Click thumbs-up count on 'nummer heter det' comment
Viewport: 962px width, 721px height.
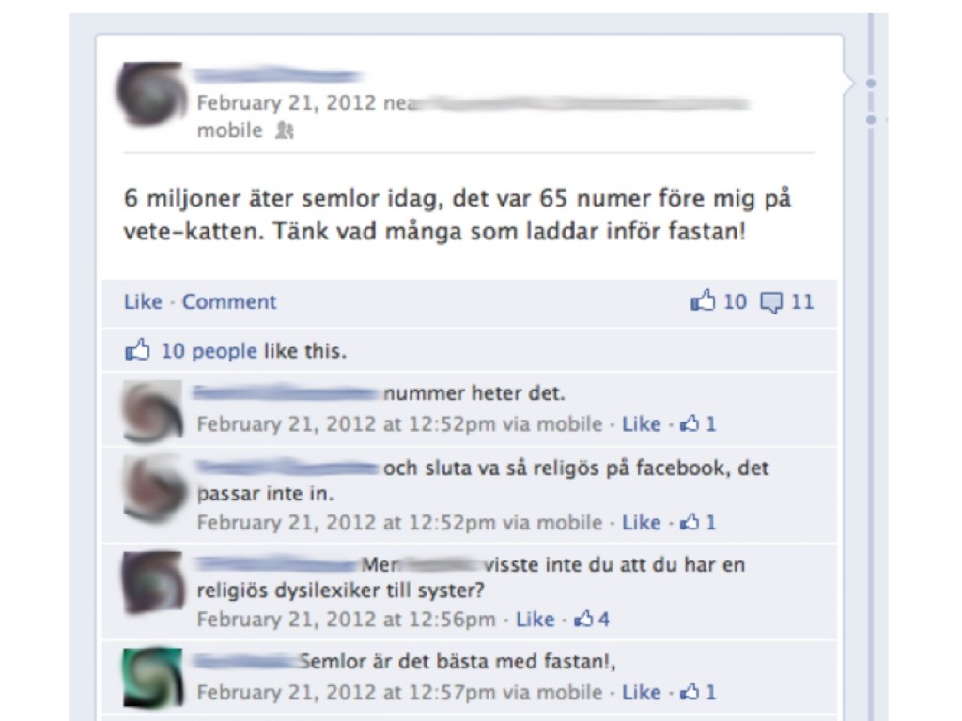pos(698,423)
